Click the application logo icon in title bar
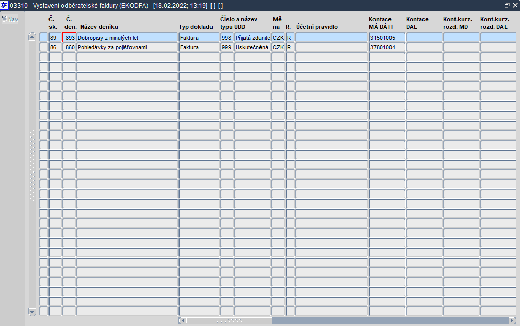This screenshot has height=326, width=520. 4,5
